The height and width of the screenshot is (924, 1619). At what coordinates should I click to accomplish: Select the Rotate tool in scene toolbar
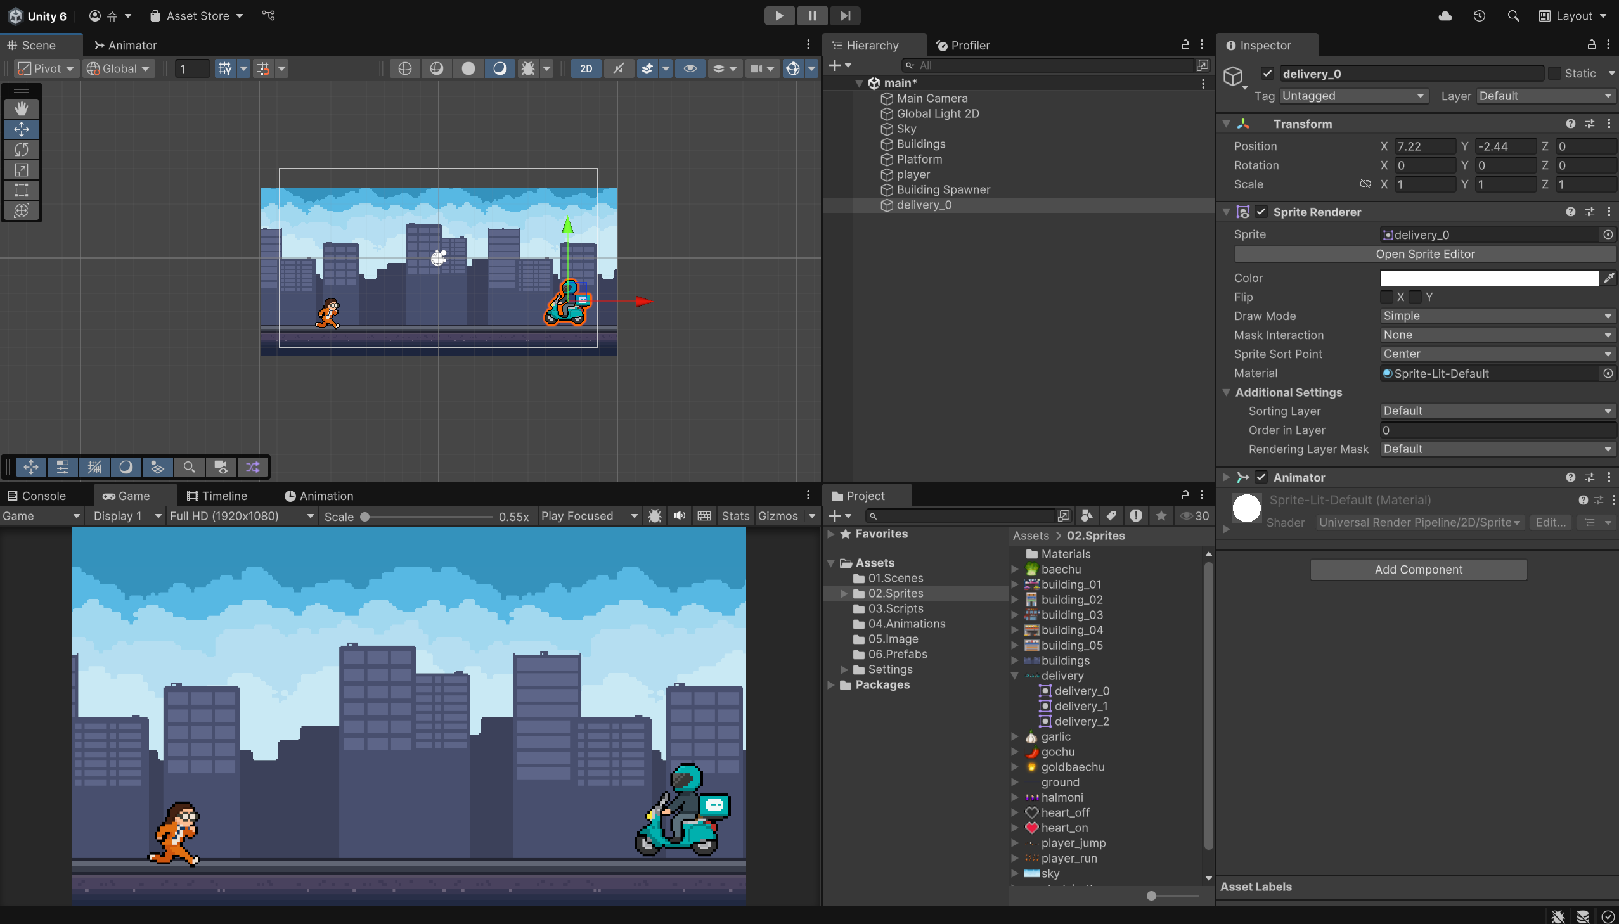[22, 150]
